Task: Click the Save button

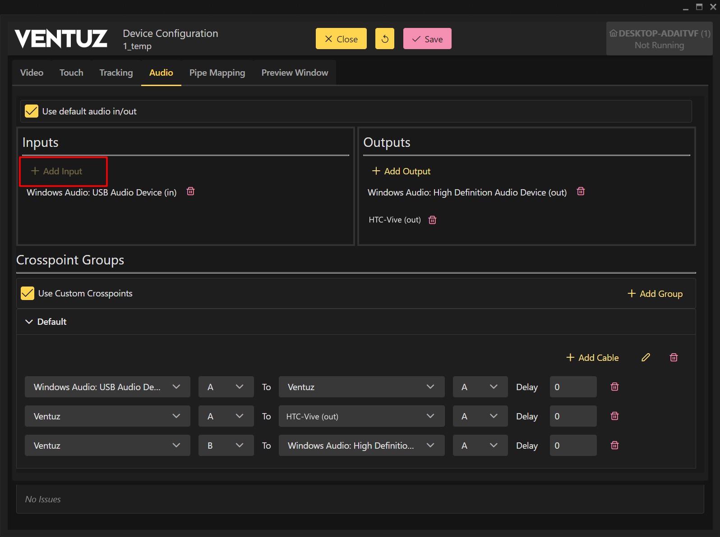Action: pos(427,39)
